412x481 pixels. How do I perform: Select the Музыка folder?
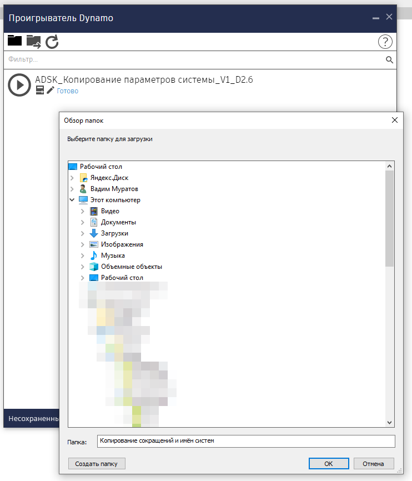(113, 255)
